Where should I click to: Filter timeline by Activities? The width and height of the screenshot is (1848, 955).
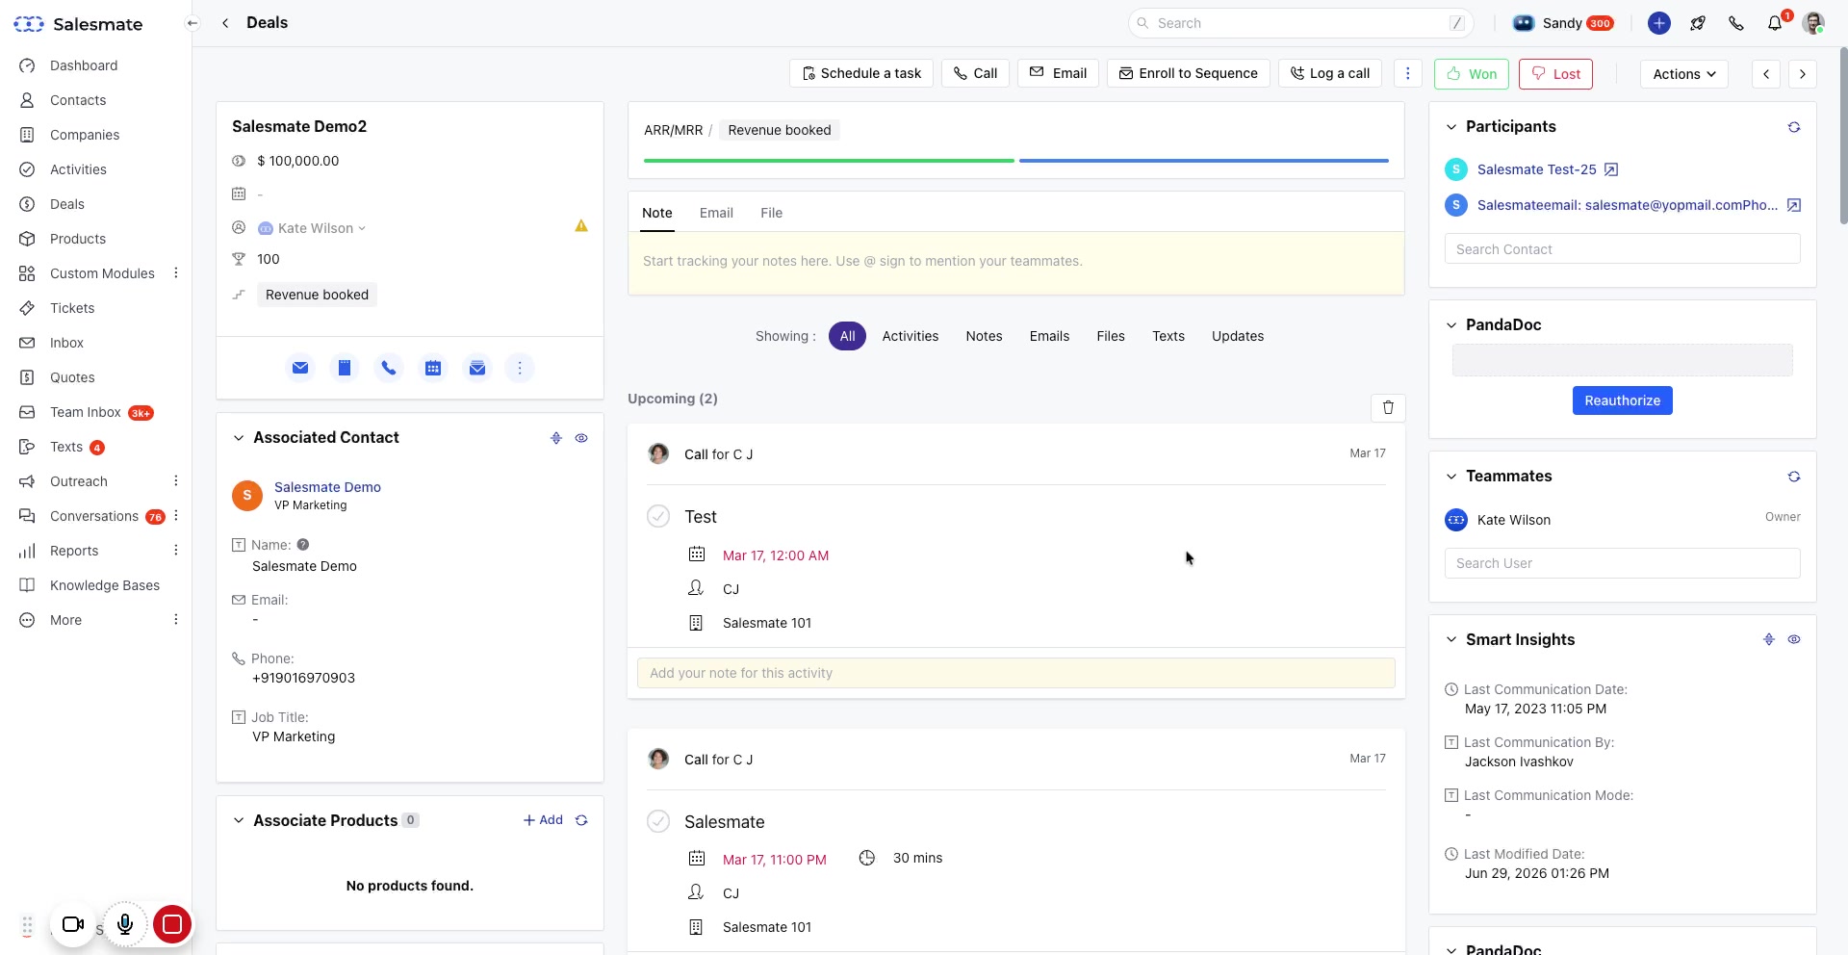[911, 336]
